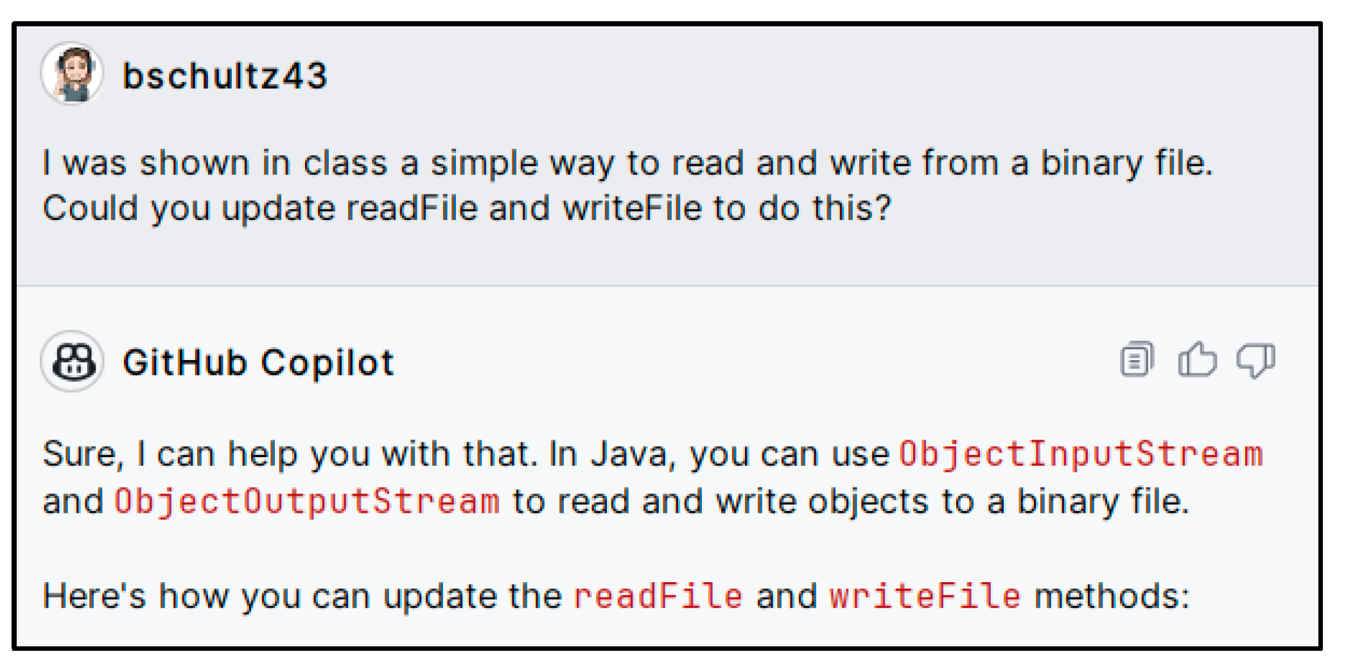Click the GitHub Copilot avatar icon
The image size is (1346, 672).
tap(73, 361)
